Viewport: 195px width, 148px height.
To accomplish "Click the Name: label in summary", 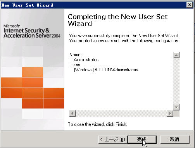I will (x=75, y=55).
